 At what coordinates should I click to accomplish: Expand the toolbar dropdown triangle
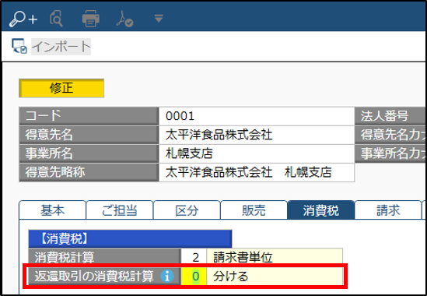[x=159, y=18]
